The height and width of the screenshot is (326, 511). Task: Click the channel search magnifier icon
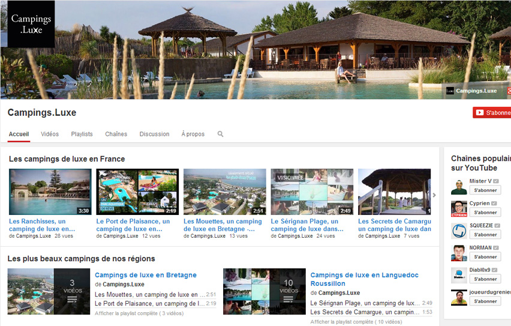(220, 134)
